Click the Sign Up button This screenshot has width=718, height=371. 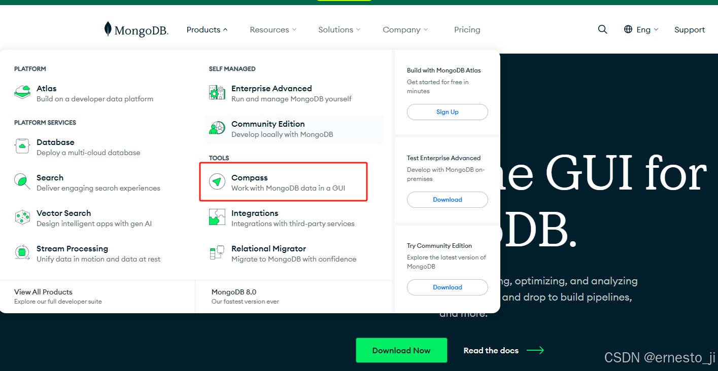(448, 112)
